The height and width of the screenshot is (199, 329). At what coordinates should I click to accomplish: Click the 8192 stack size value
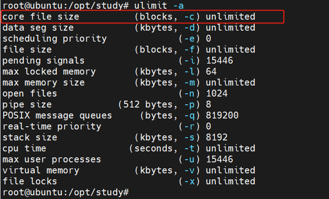(217, 138)
